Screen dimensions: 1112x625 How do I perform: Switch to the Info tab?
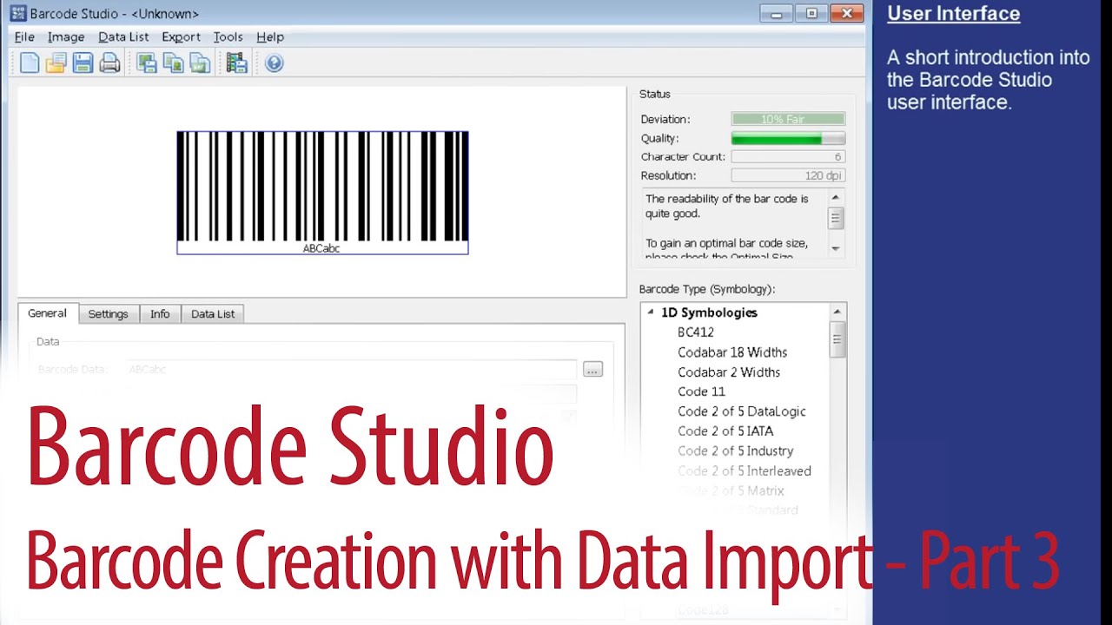coord(160,314)
